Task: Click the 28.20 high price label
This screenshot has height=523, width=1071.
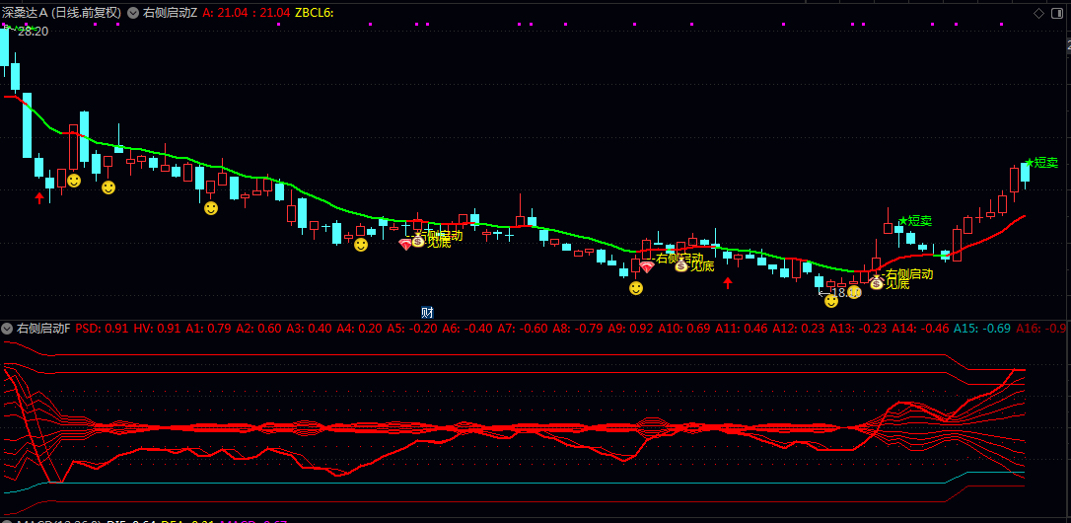Action: (33, 32)
